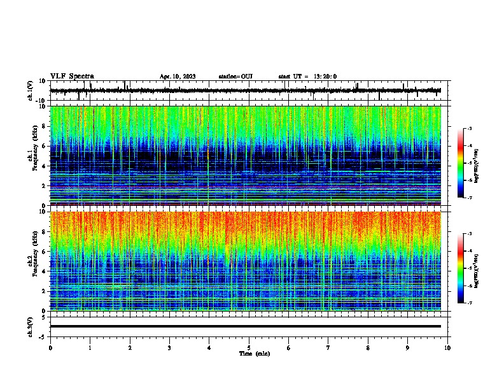Image resolution: width=504 pixels, height=390 pixels.
Task: Click the ch.3(V) axis label
Action: 31,327
